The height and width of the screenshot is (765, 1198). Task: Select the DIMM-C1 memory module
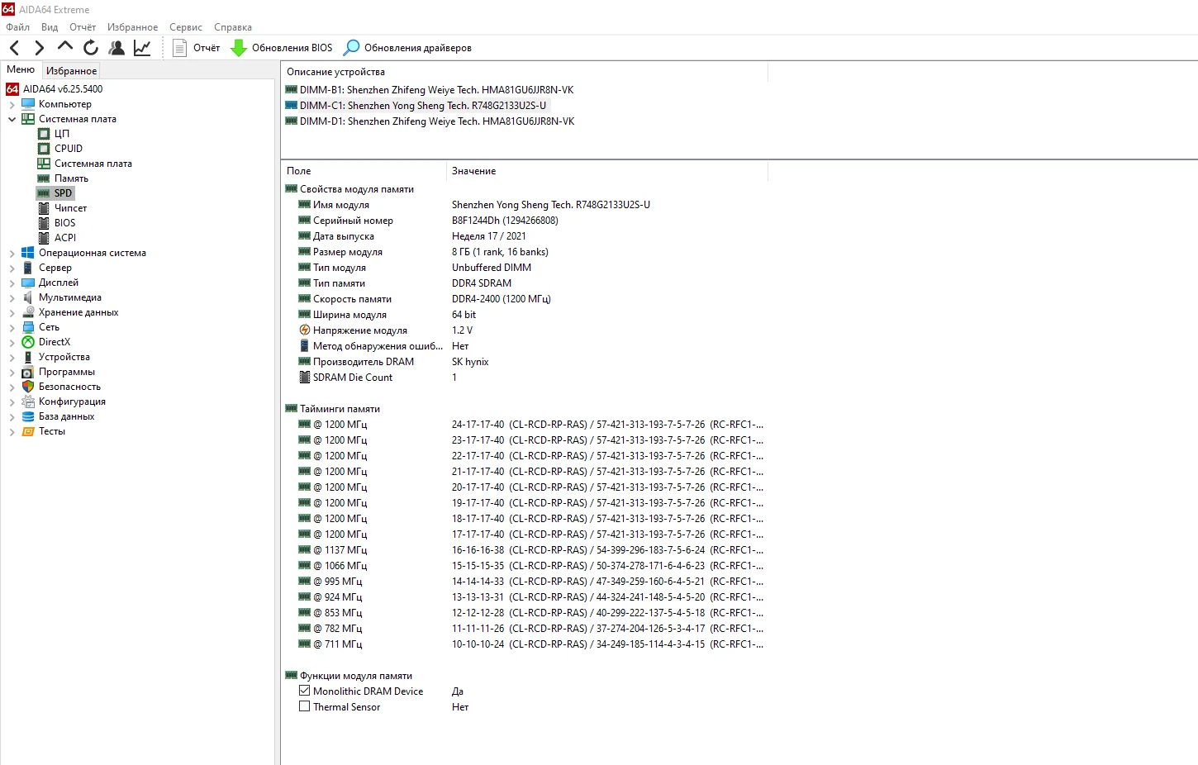416,106
